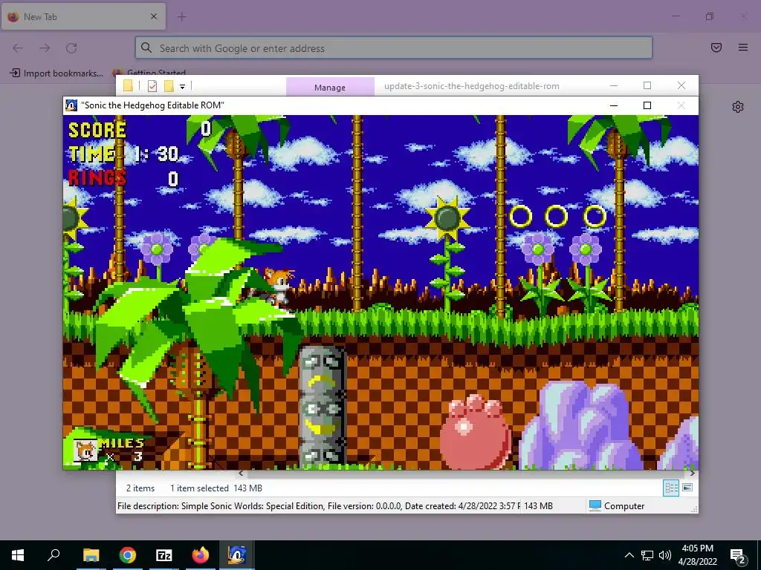The width and height of the screenshot is (761, 570).
Task: Reload the Firefox page
Action: pos(71,48)
